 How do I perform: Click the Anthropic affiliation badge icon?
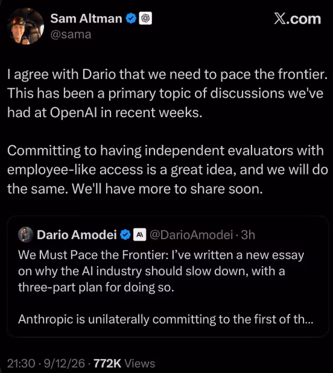click(x=139, y=235)
